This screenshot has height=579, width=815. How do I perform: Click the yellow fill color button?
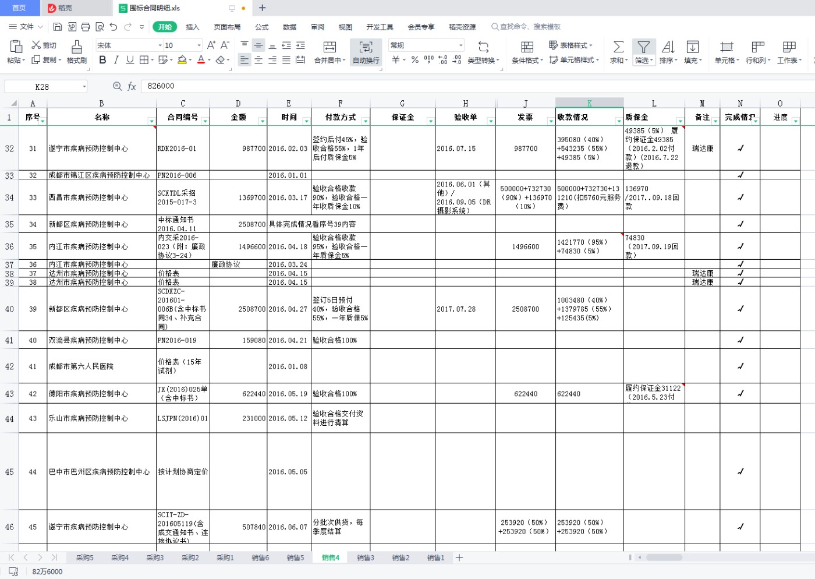click(182, 60)
